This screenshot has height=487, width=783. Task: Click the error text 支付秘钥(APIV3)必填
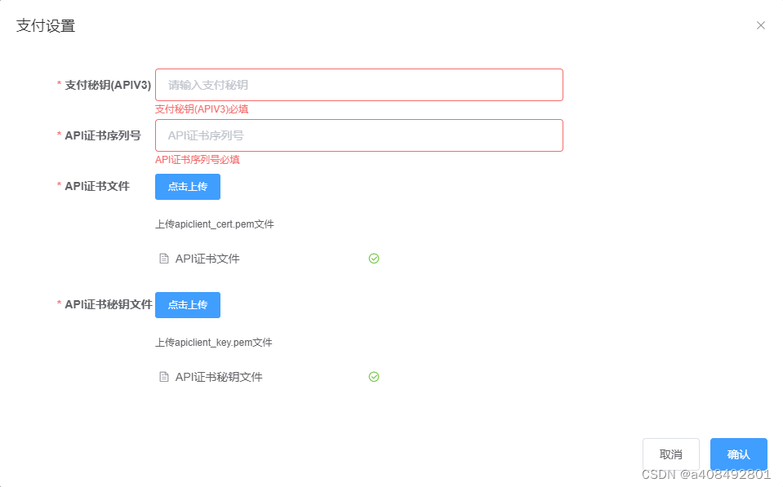(x=202, y=108)
